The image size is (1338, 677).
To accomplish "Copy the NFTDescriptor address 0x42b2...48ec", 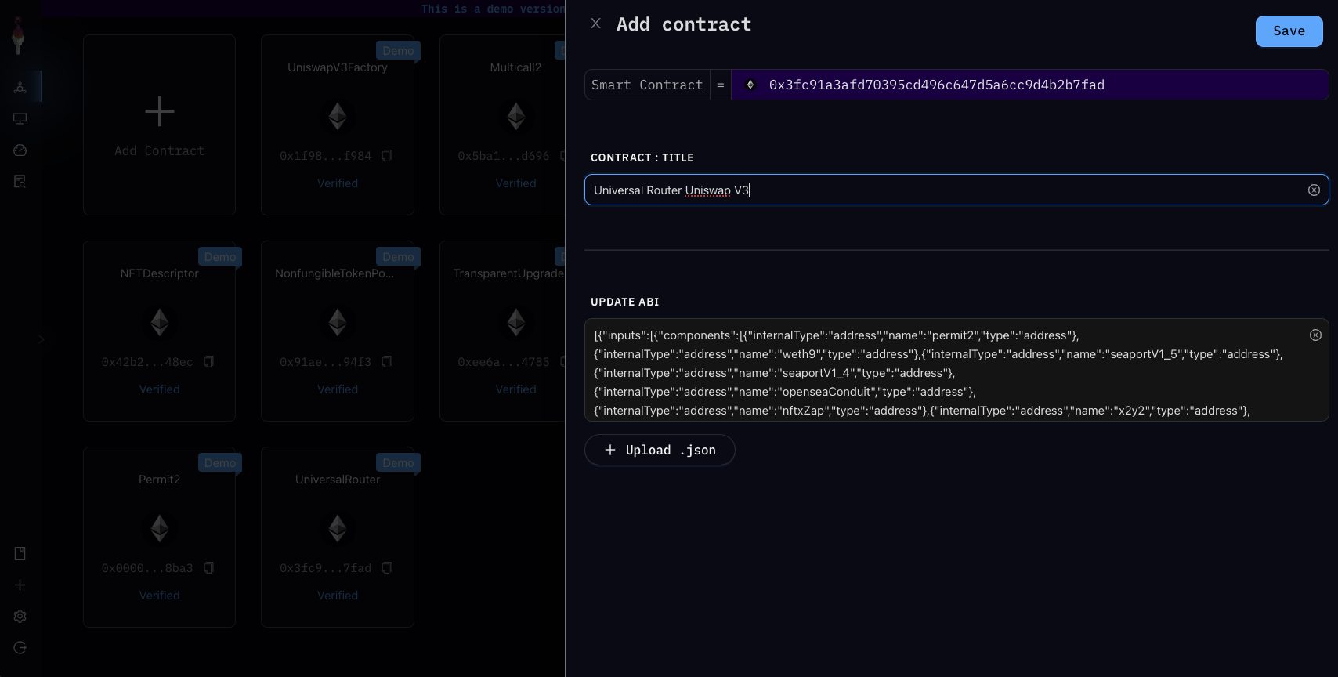I will coord(208,362).
